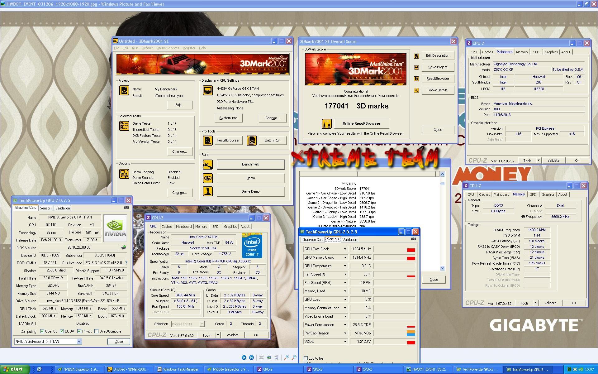Screen dimensions: 598x374
Task: Enable Log to file in GPU-Z Sensors
Action: click(x=306, y=358)
